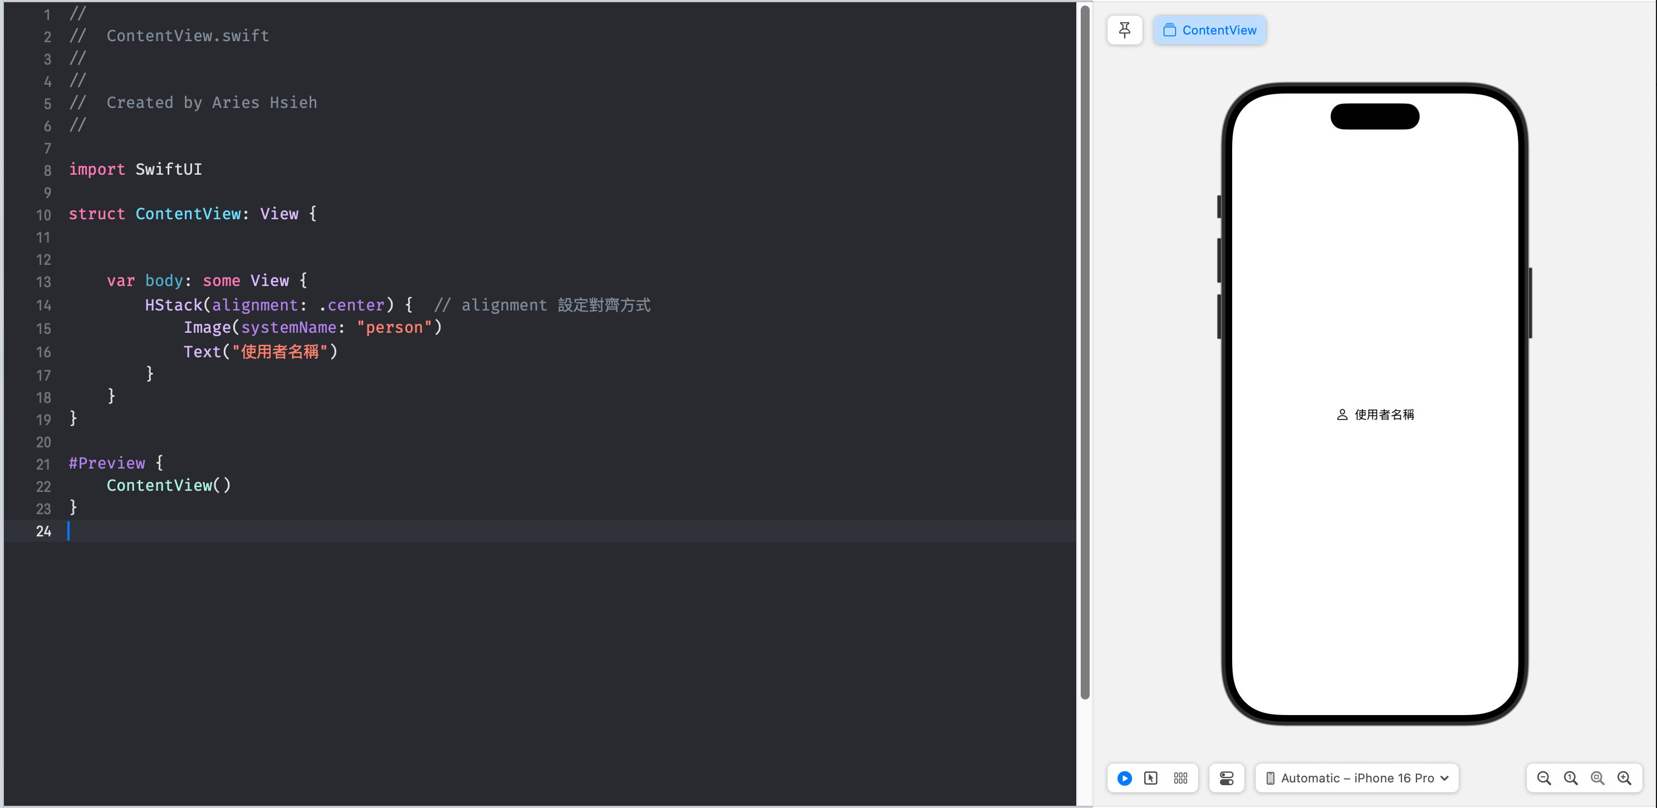1657x808 pixels.
Task: Click the "person" string literal in code
Action: tap(394, 327)
